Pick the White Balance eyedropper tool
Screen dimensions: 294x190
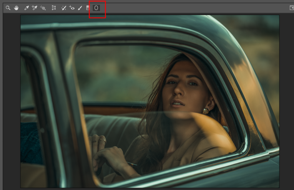pos(27,8)
